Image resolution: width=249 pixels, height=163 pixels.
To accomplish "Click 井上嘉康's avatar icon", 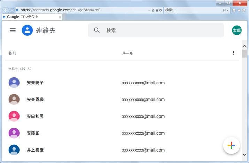I will tap(14, 150).
